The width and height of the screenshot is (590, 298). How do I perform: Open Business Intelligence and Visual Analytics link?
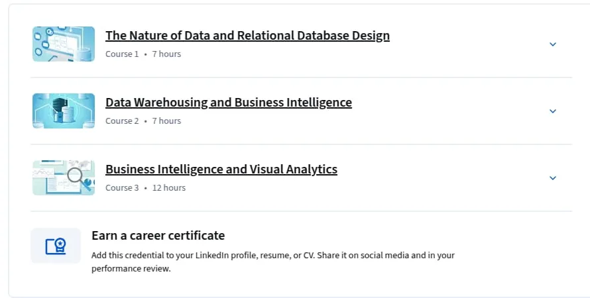click(221, 169)
